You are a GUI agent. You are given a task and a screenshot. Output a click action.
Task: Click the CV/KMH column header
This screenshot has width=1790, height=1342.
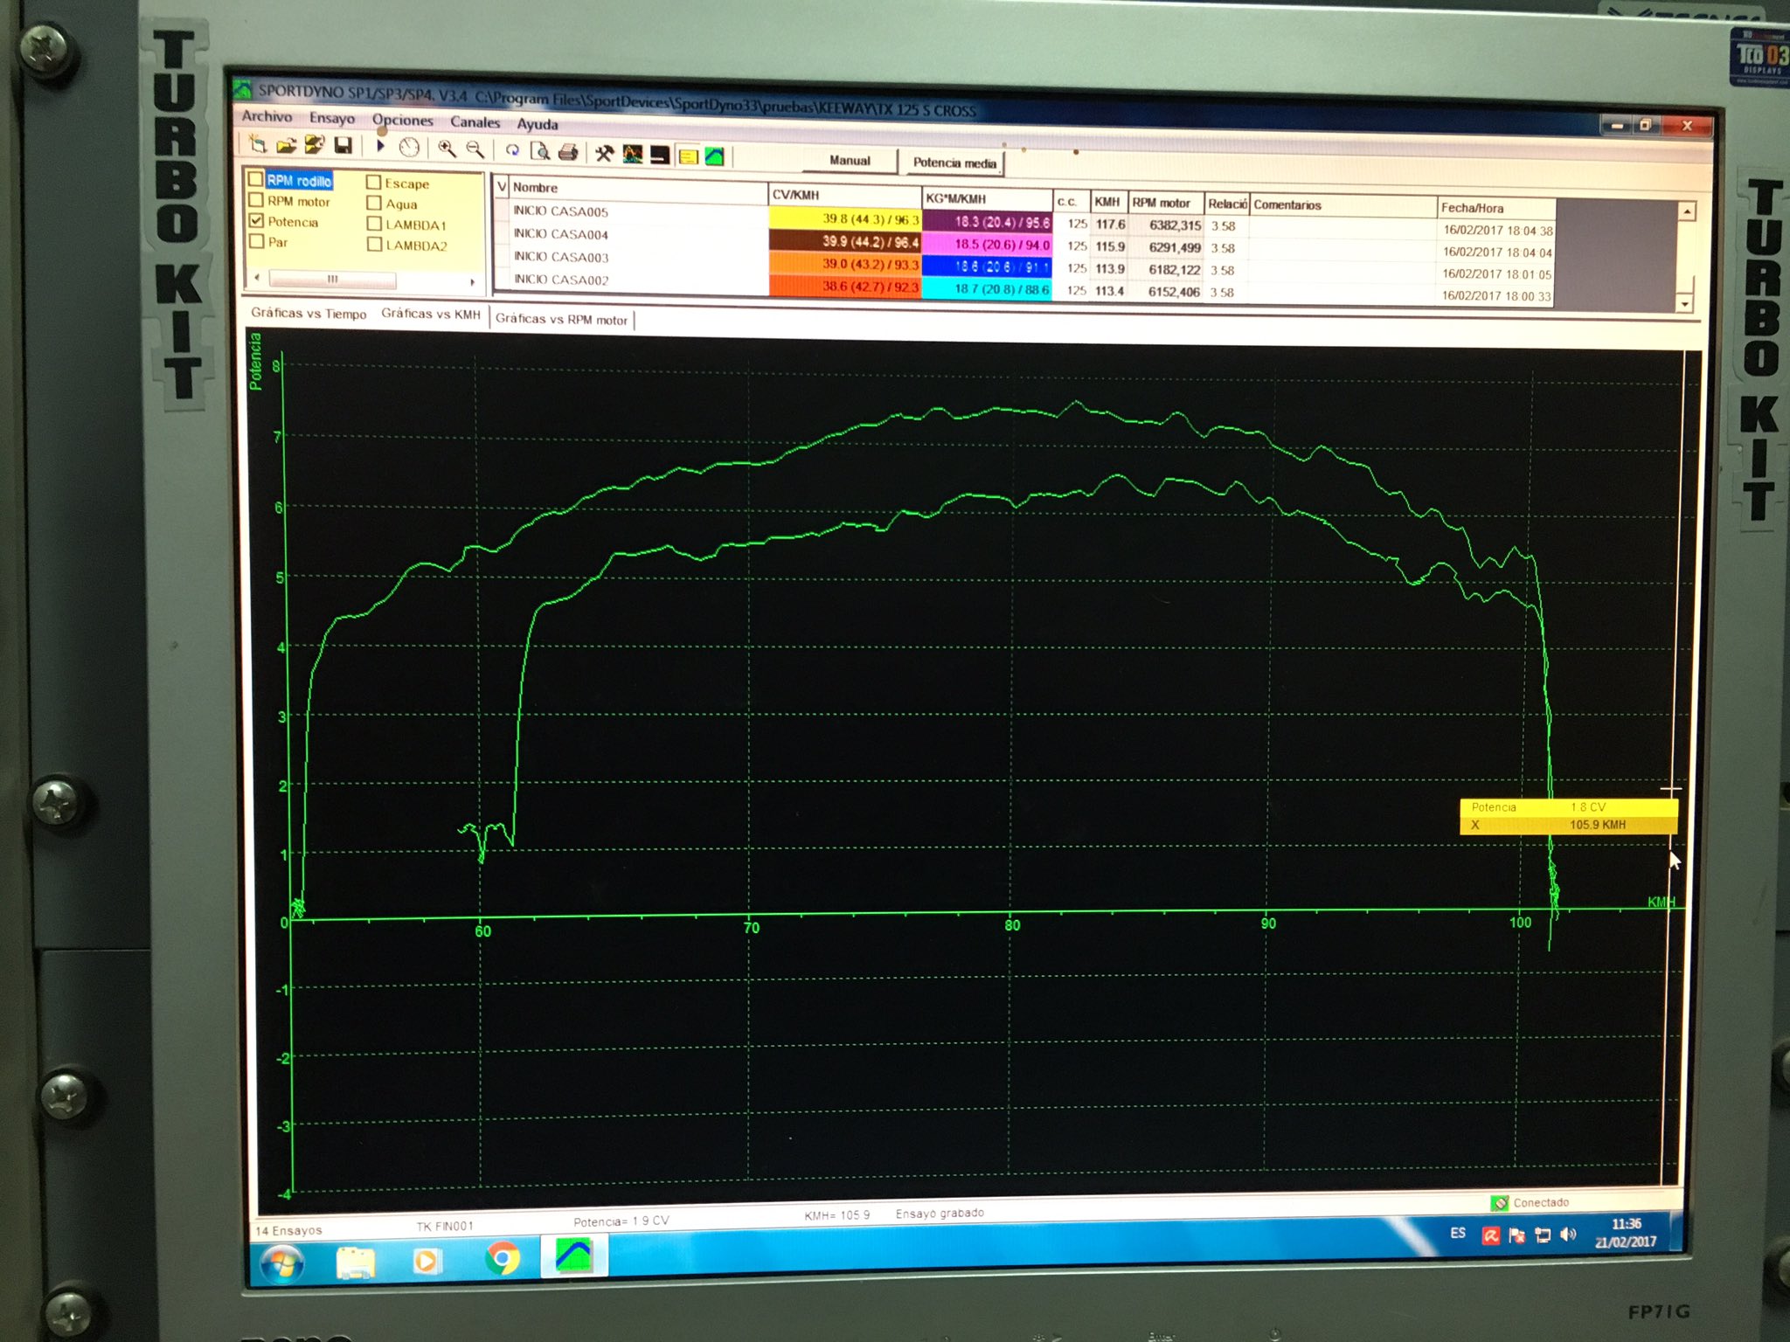coord(844,195)
